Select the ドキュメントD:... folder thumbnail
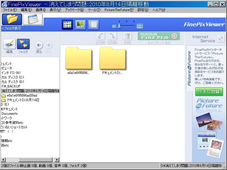Viewport: 227px width, 170px height. pyautogui.click(x=113, y=58)
